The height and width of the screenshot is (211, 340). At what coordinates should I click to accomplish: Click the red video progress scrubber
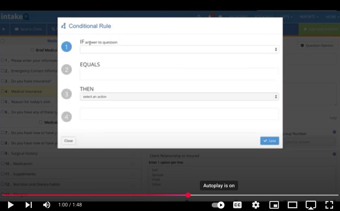pos(188,195)
